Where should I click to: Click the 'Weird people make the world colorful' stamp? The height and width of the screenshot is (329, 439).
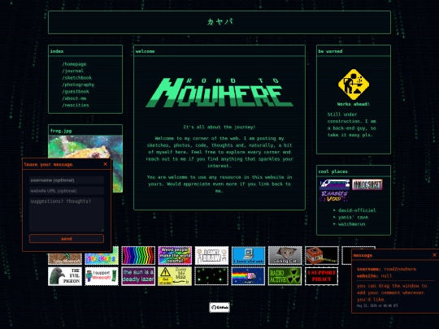coord(175,255)
